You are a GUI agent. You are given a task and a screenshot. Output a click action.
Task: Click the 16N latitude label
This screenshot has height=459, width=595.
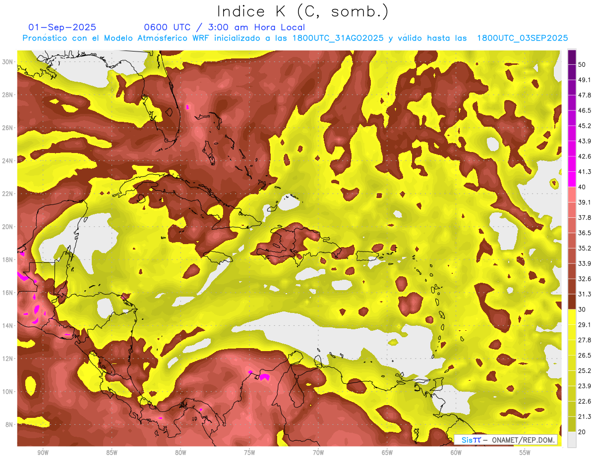8,293
